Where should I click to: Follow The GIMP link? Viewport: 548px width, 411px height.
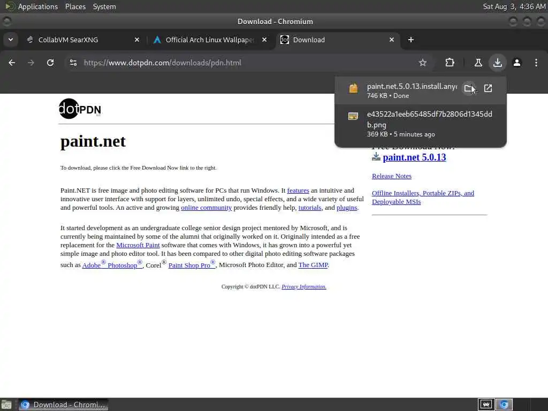click(313, 265)
